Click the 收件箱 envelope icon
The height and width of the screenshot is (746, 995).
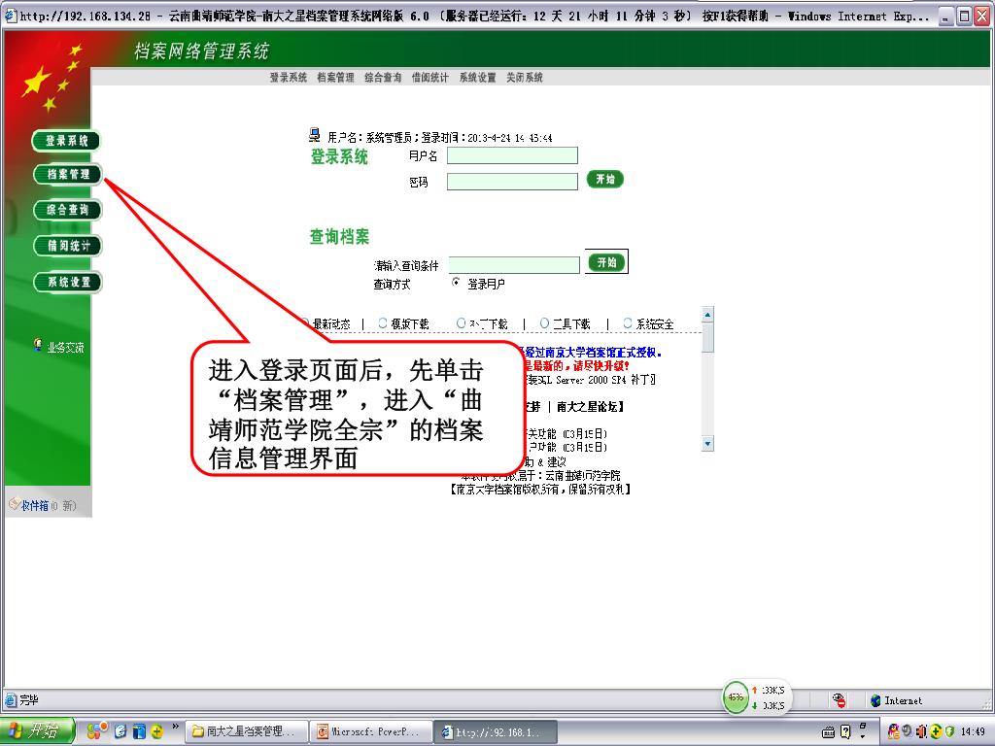pos(14,504)
